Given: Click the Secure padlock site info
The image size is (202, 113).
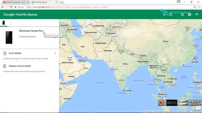Looking at the screenshot, I should (19, 7).
